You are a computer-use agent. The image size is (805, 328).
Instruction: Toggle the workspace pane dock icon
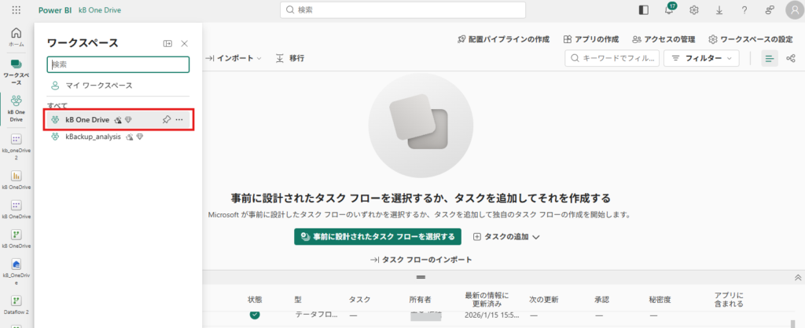(167, 43)
